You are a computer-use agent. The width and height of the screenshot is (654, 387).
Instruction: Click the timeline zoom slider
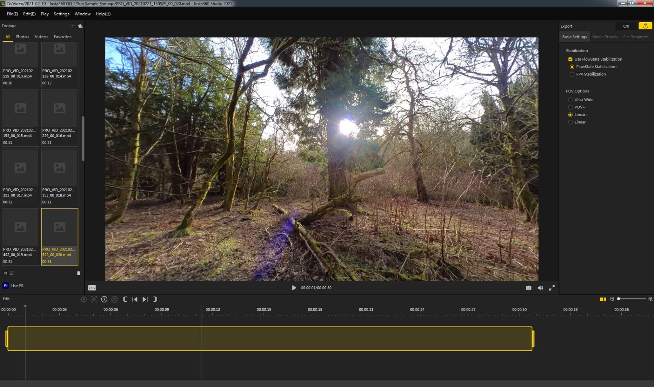coord(631,299)
